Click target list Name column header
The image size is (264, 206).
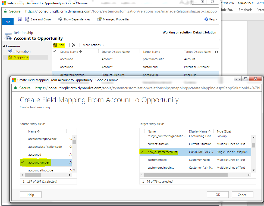pyautogui.click(x=152, y=131)
